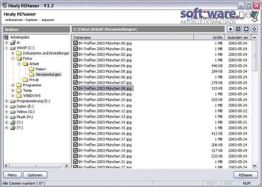Uncheck file BV-Treffen 2003 München 20.jpg
The width and height of the screenshot is (262, 187).
[x=75, y=156]
